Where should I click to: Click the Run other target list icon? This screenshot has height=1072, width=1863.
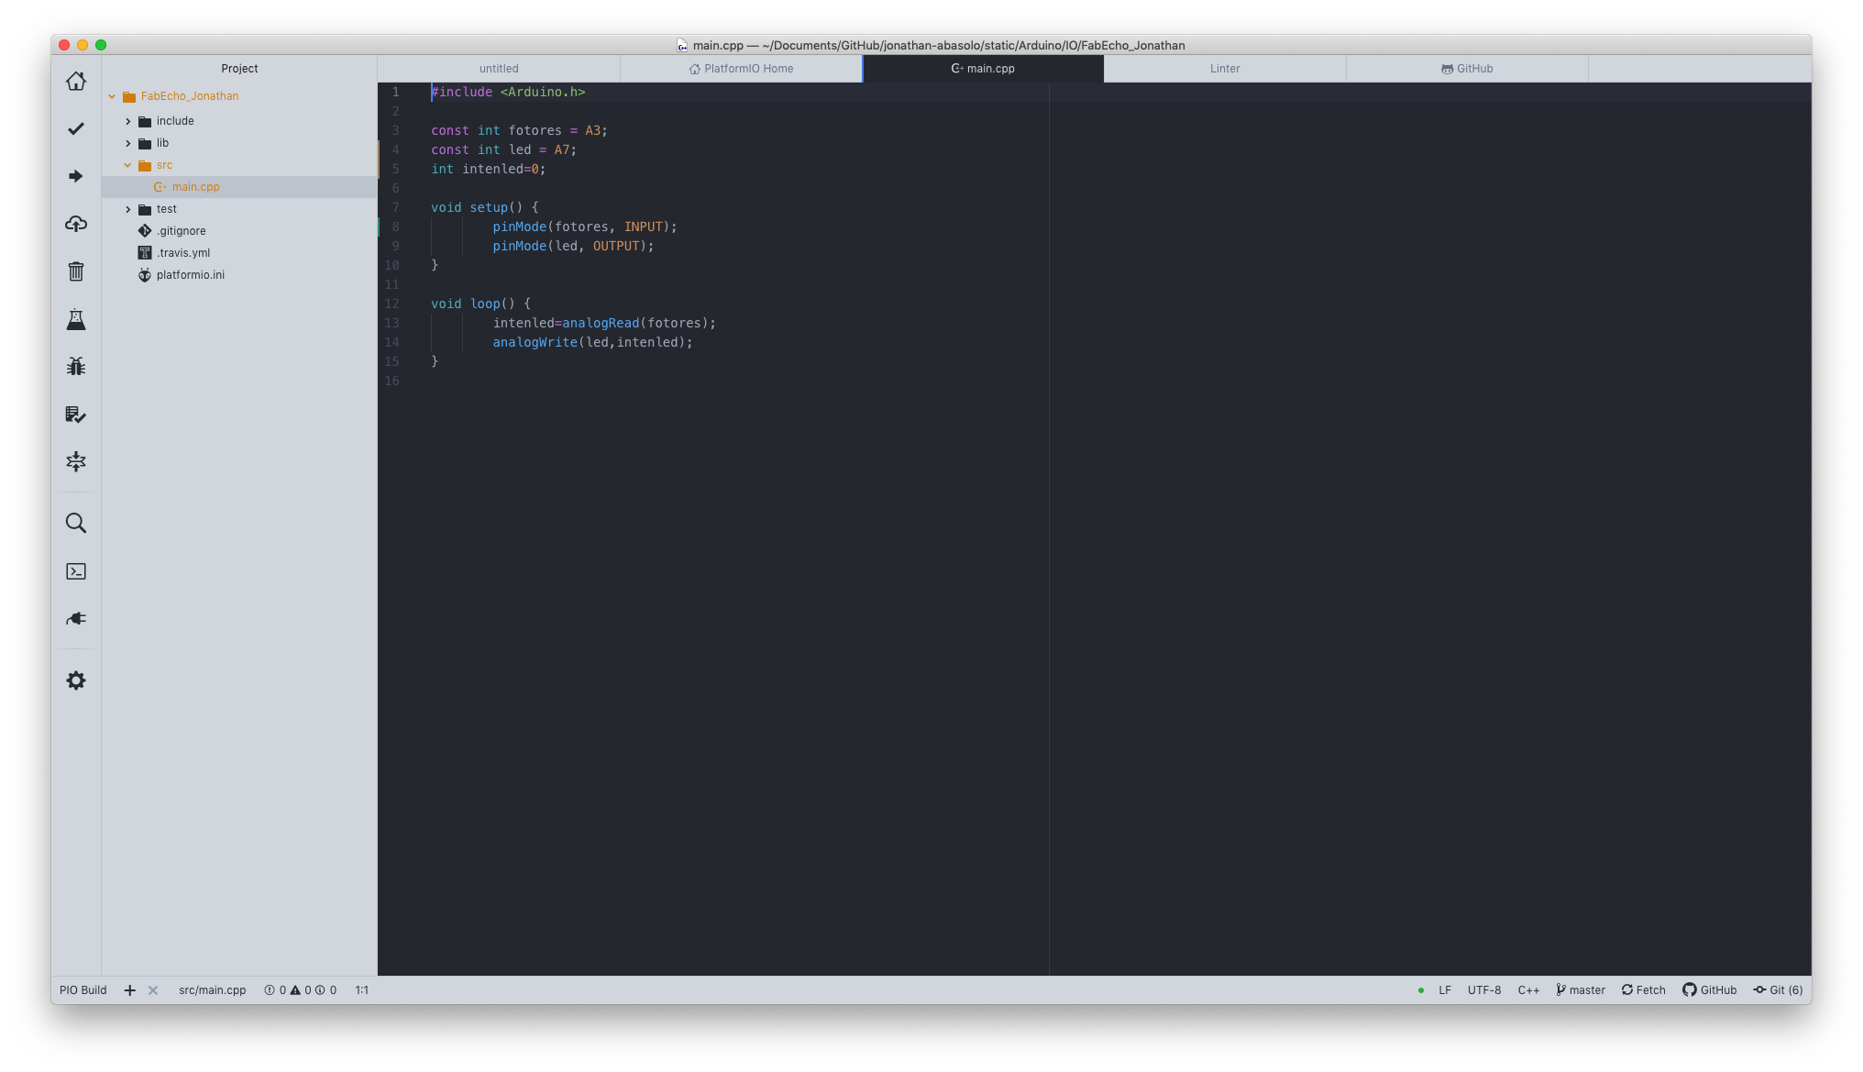[x=76, y=414]
